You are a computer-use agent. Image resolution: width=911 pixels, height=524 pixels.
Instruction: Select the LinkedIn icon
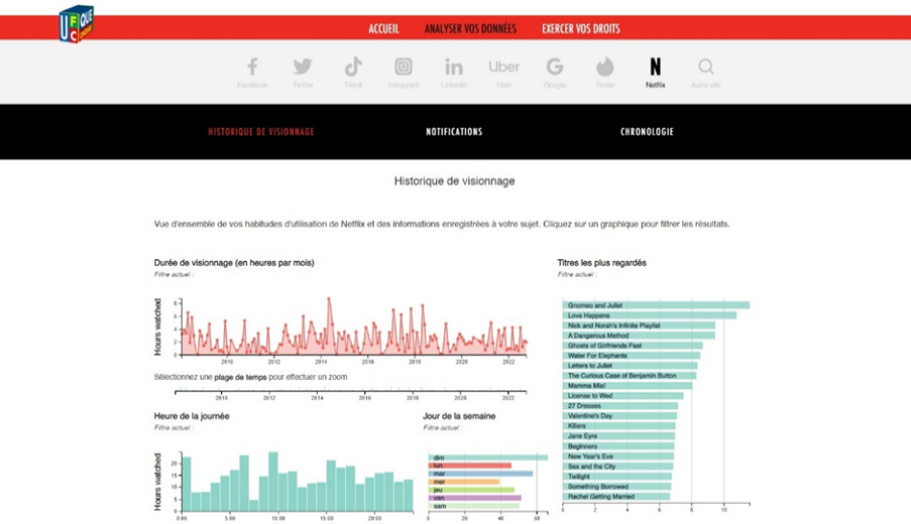(454, 67)
